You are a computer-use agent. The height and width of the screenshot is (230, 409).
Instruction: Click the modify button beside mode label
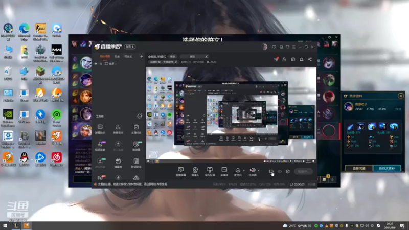coord(173,56)
